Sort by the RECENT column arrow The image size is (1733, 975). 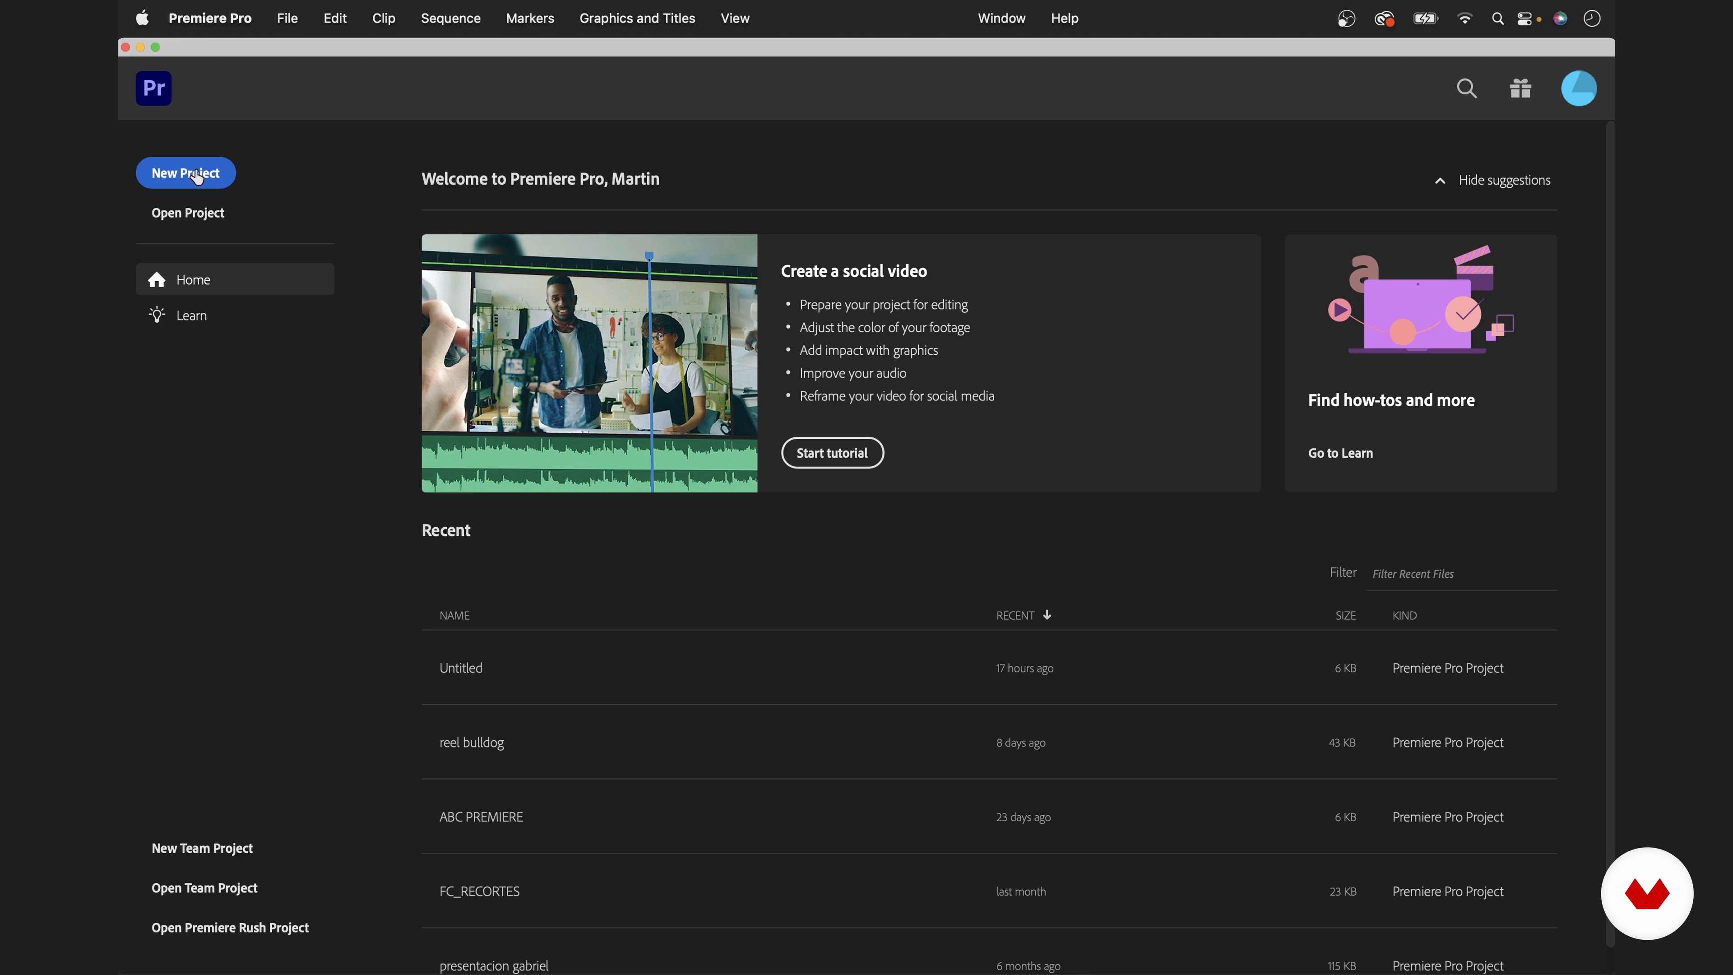(1047, 615)
